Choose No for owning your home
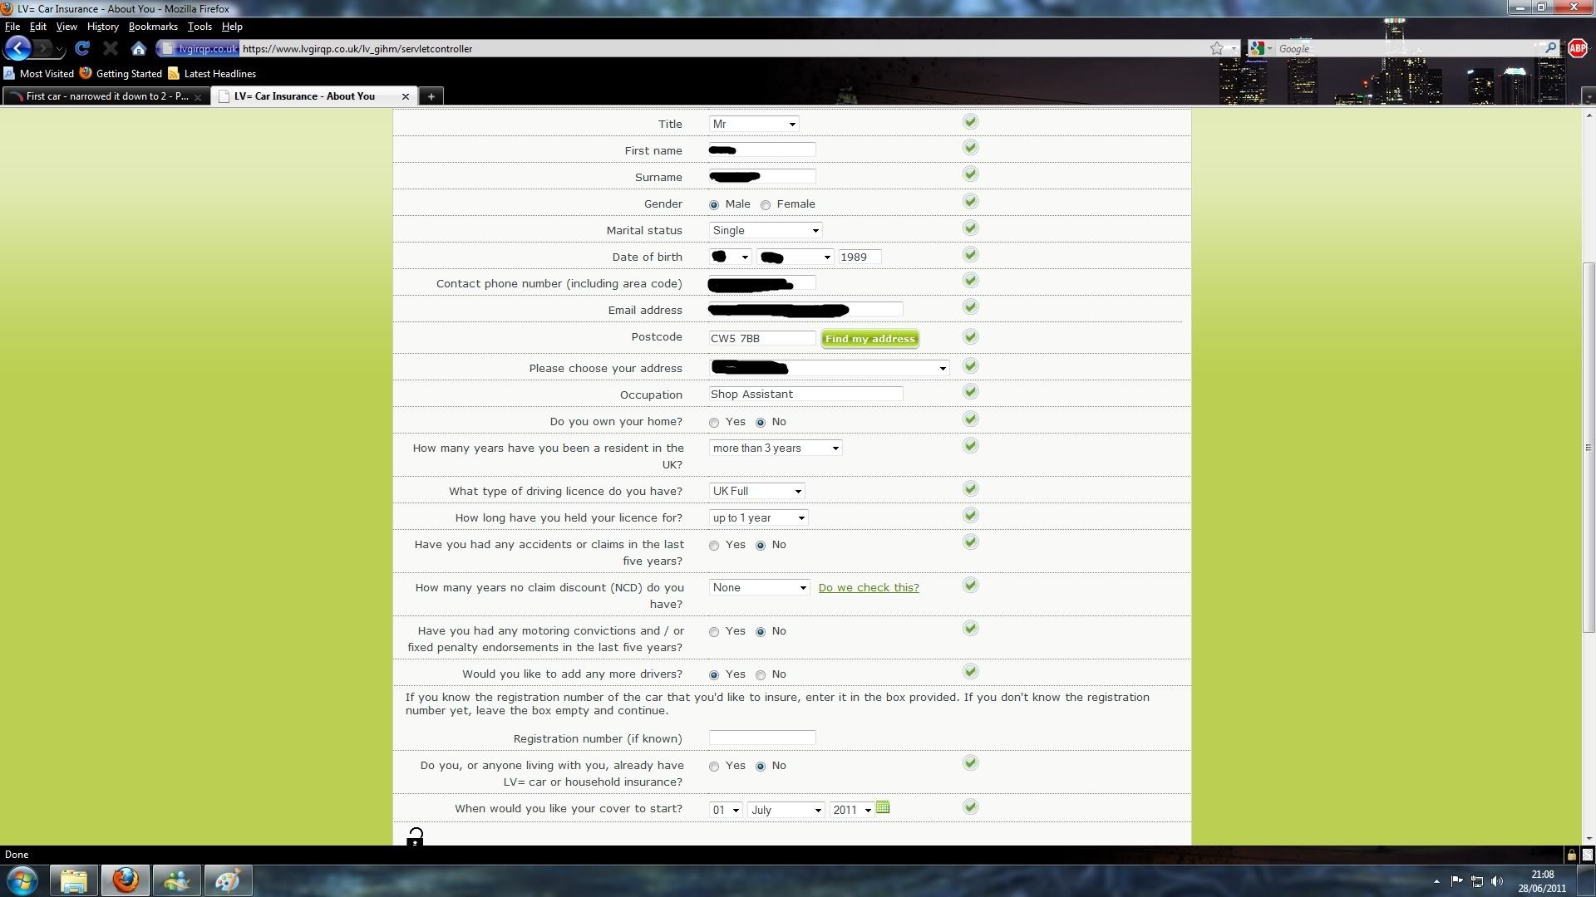Viewport: 1596px width, 897px height. 761,423
